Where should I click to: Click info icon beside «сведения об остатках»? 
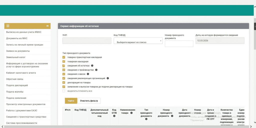pyautogui.click(x=92, y=66)
